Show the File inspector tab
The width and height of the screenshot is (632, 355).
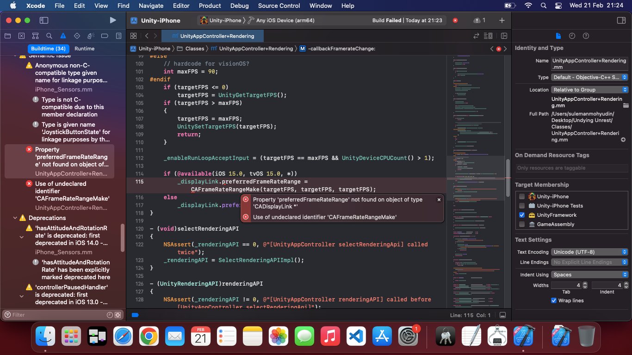point(558,36)
